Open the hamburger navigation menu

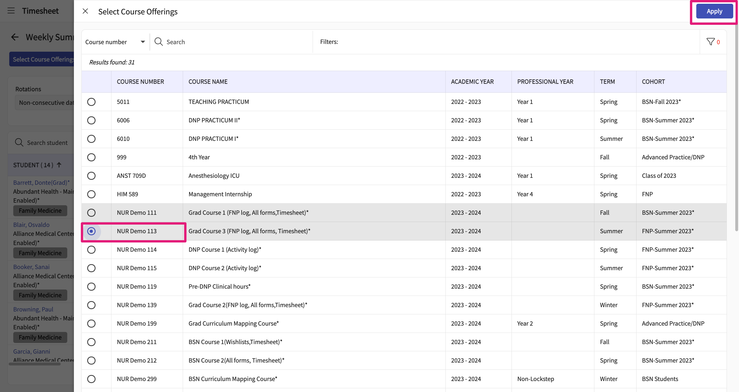click(x=11, y=11)
